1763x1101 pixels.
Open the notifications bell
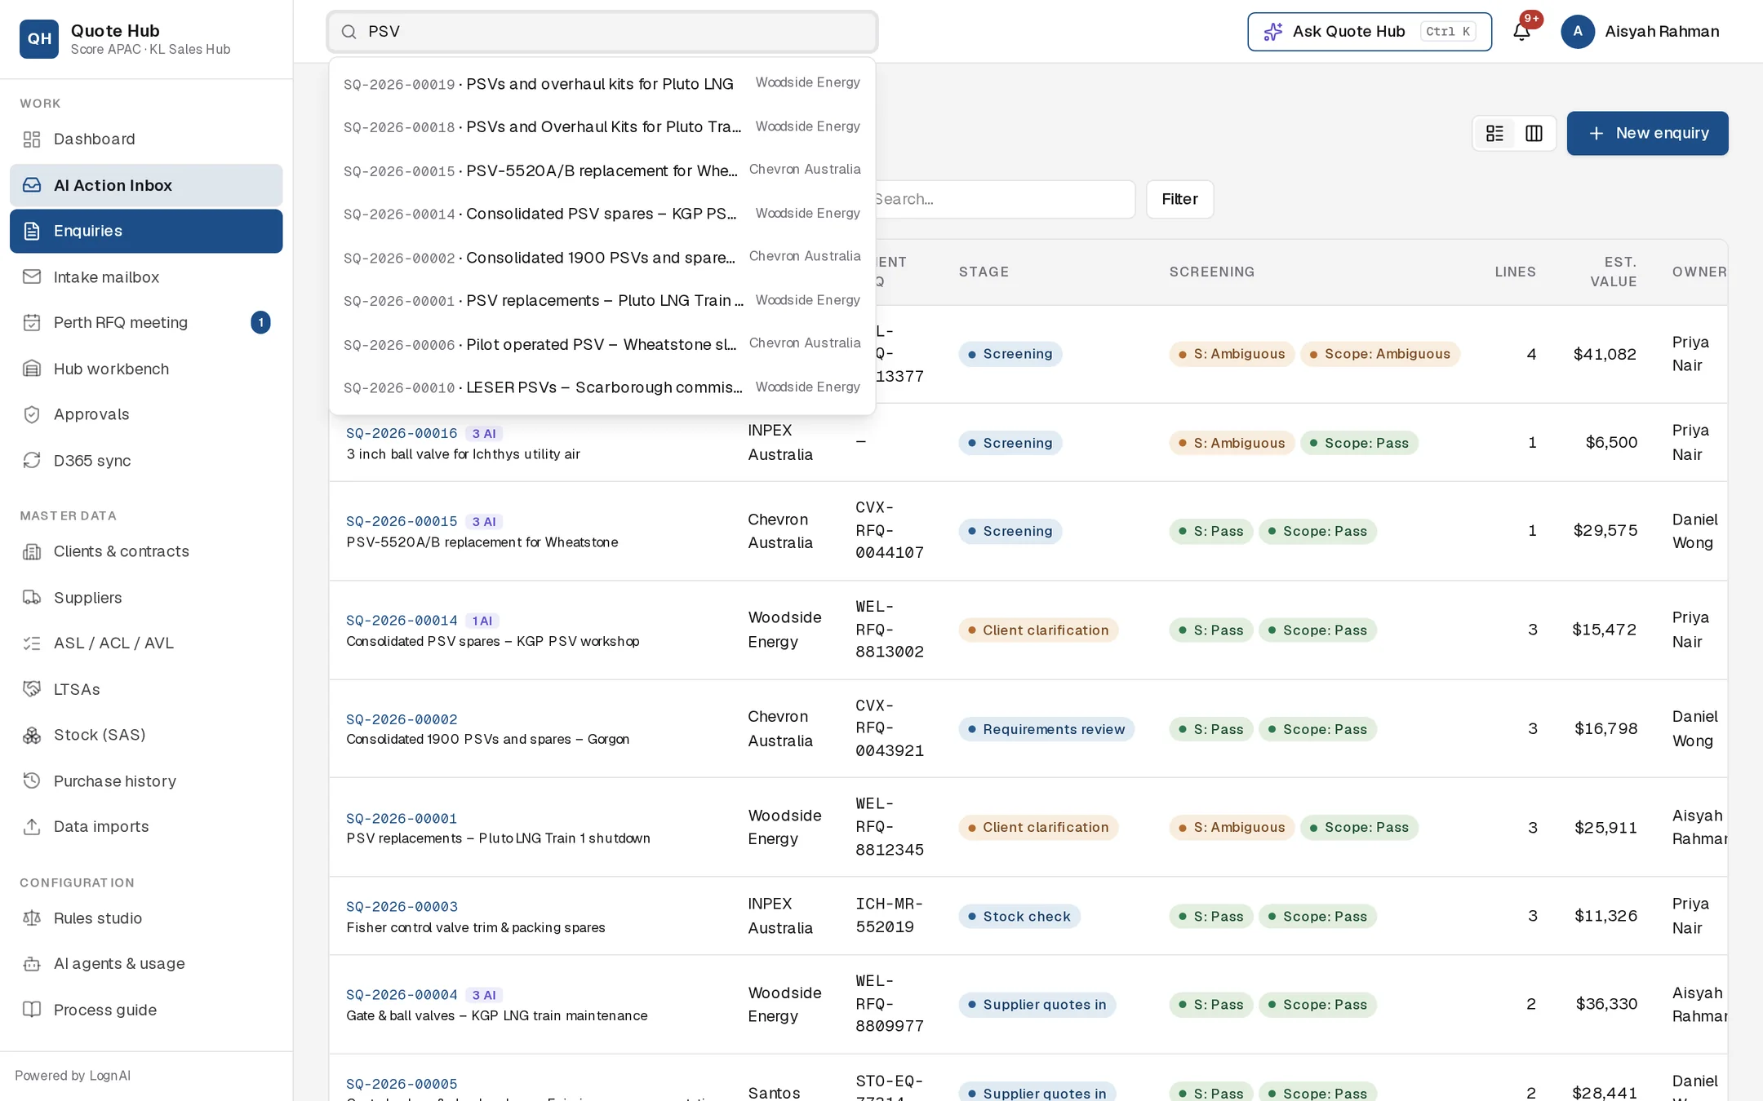1521,32
